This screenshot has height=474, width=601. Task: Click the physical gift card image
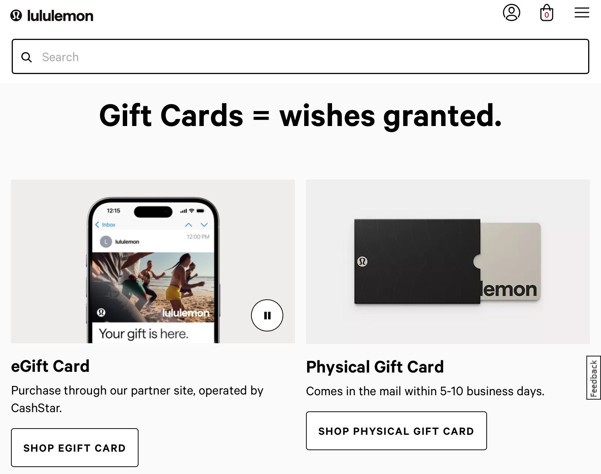448,262
